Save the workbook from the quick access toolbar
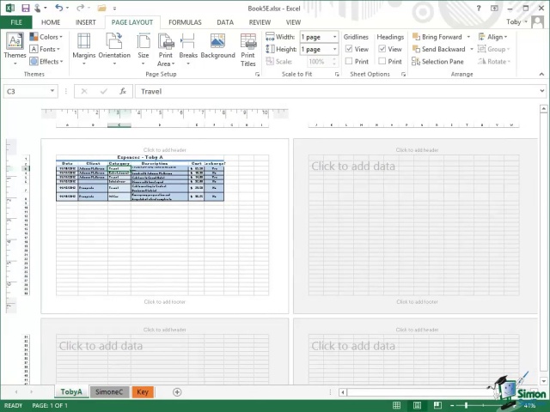This screenshot has width=550, height=412. (25, 8)
